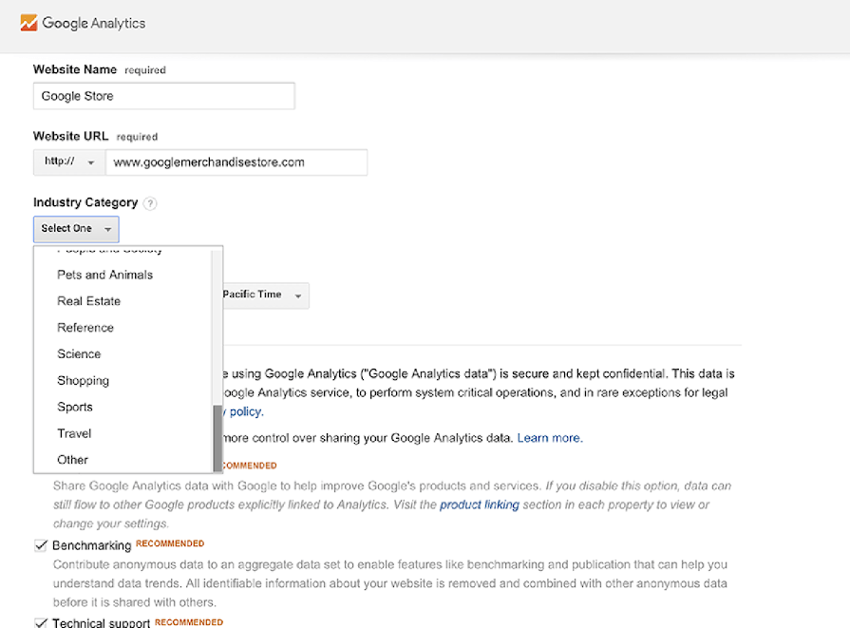Screen dimensions: 850x628
Task: Click the category list scrollbar thumb
Action: point(217,438)
